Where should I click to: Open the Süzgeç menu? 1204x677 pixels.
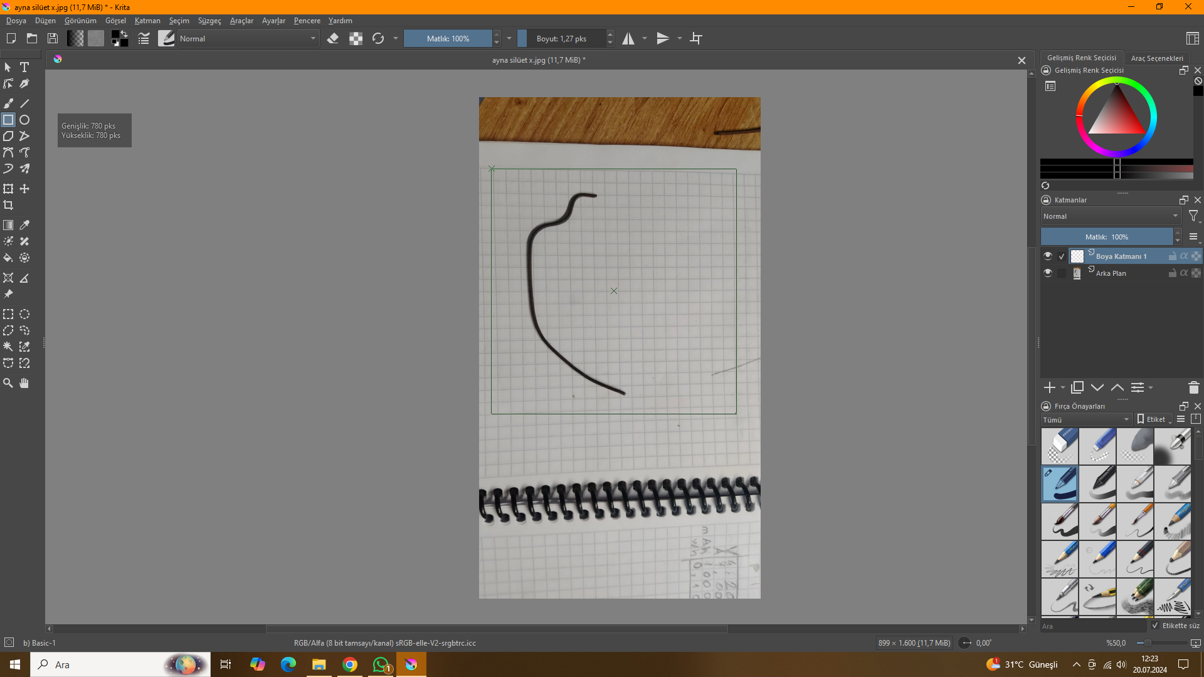pyautogui.click(x=209, y=21)
